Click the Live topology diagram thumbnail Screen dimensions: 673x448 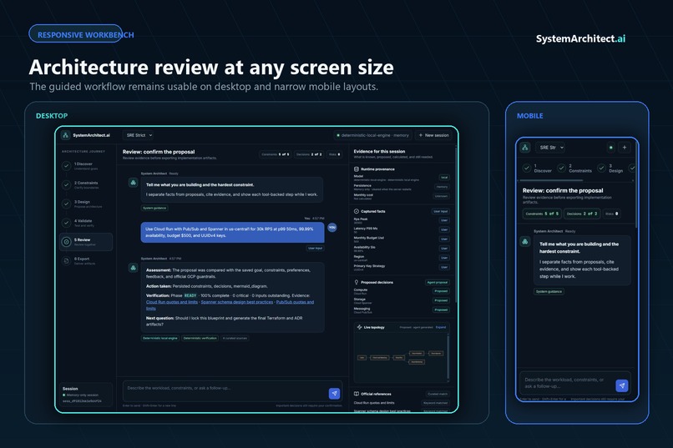(400, 357)
